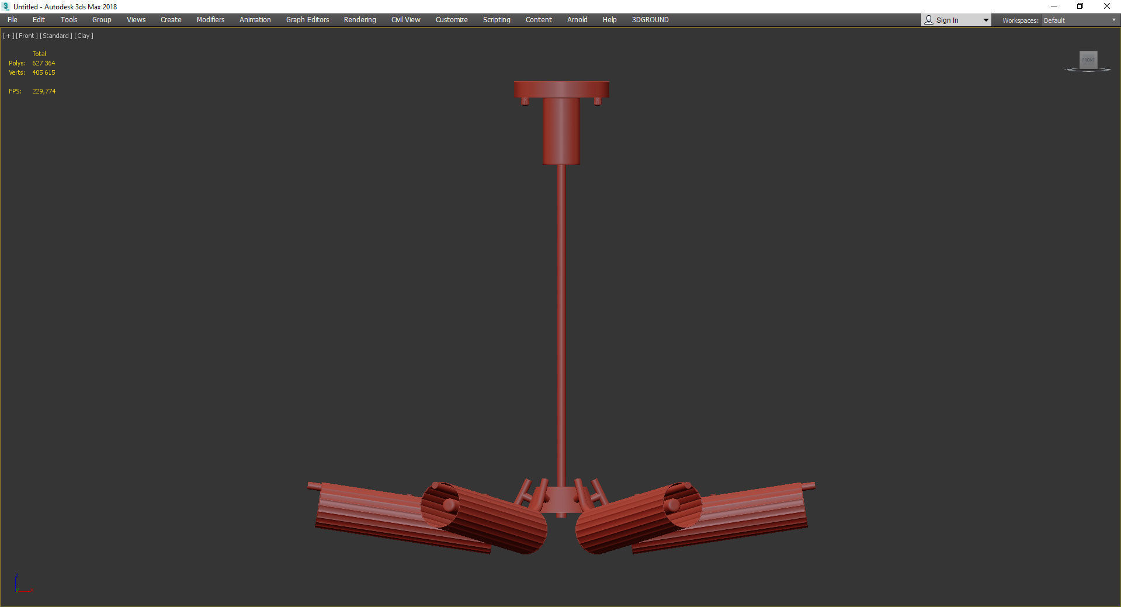Screen dimensions: 1121x607
Task: Restore down the 3ds Max window
Action: coord(1080,6)
